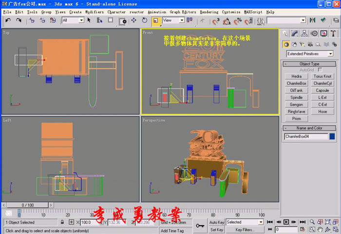The height and width of the screenshot is (234, 341).
Task: Select the Lights category icon
Action: [x=303, y=44]
